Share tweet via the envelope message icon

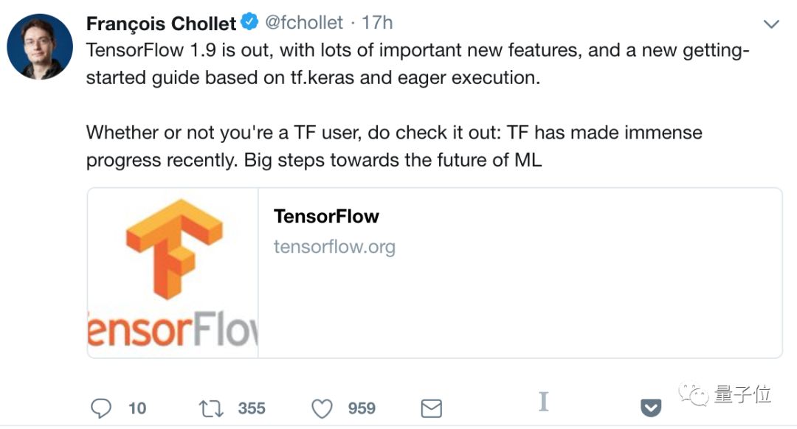(431, 408)
